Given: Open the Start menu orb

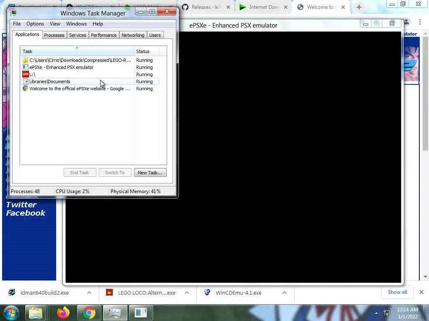Looking at the screenshot, I should tap(11, 313).
